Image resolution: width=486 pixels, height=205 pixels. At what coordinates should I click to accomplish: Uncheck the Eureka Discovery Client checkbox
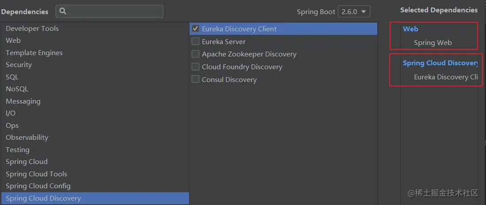[x=195, y=29]
